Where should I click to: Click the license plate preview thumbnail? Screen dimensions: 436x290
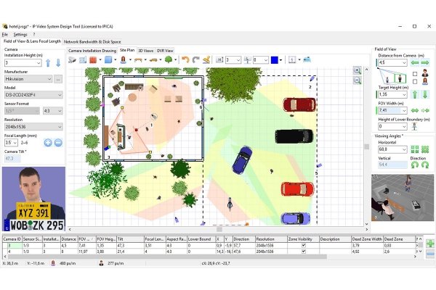(33, 199)
